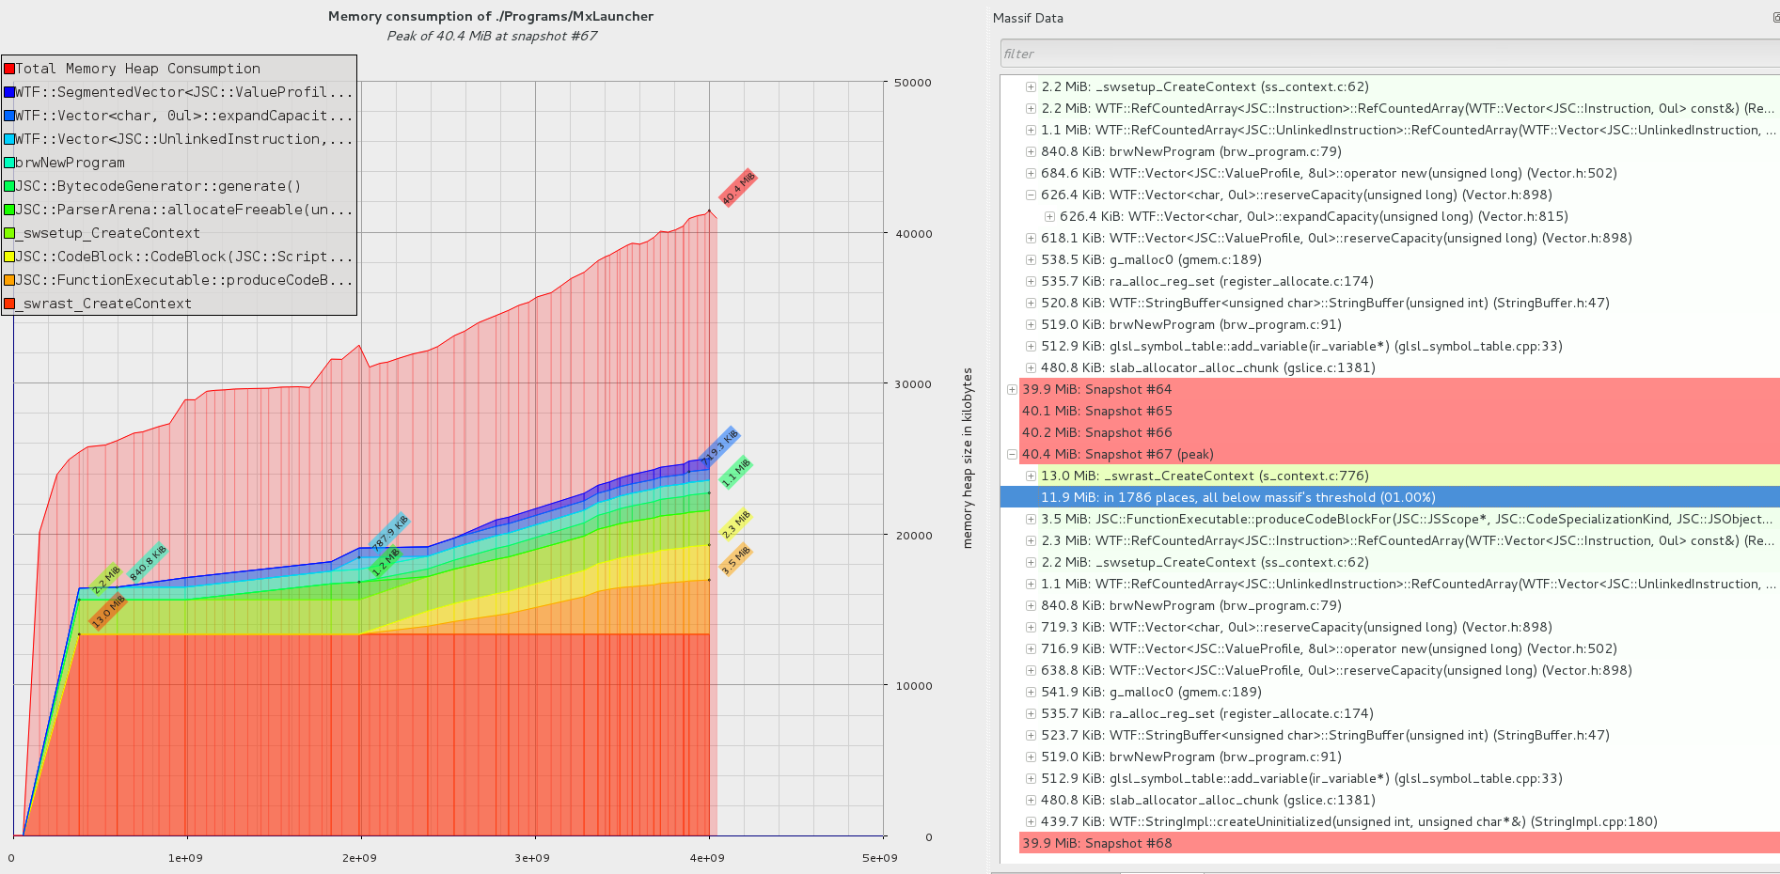This screenshot has width=1780, height=874.
Task: Focus the filter text field
Action: click(1388, 54)
